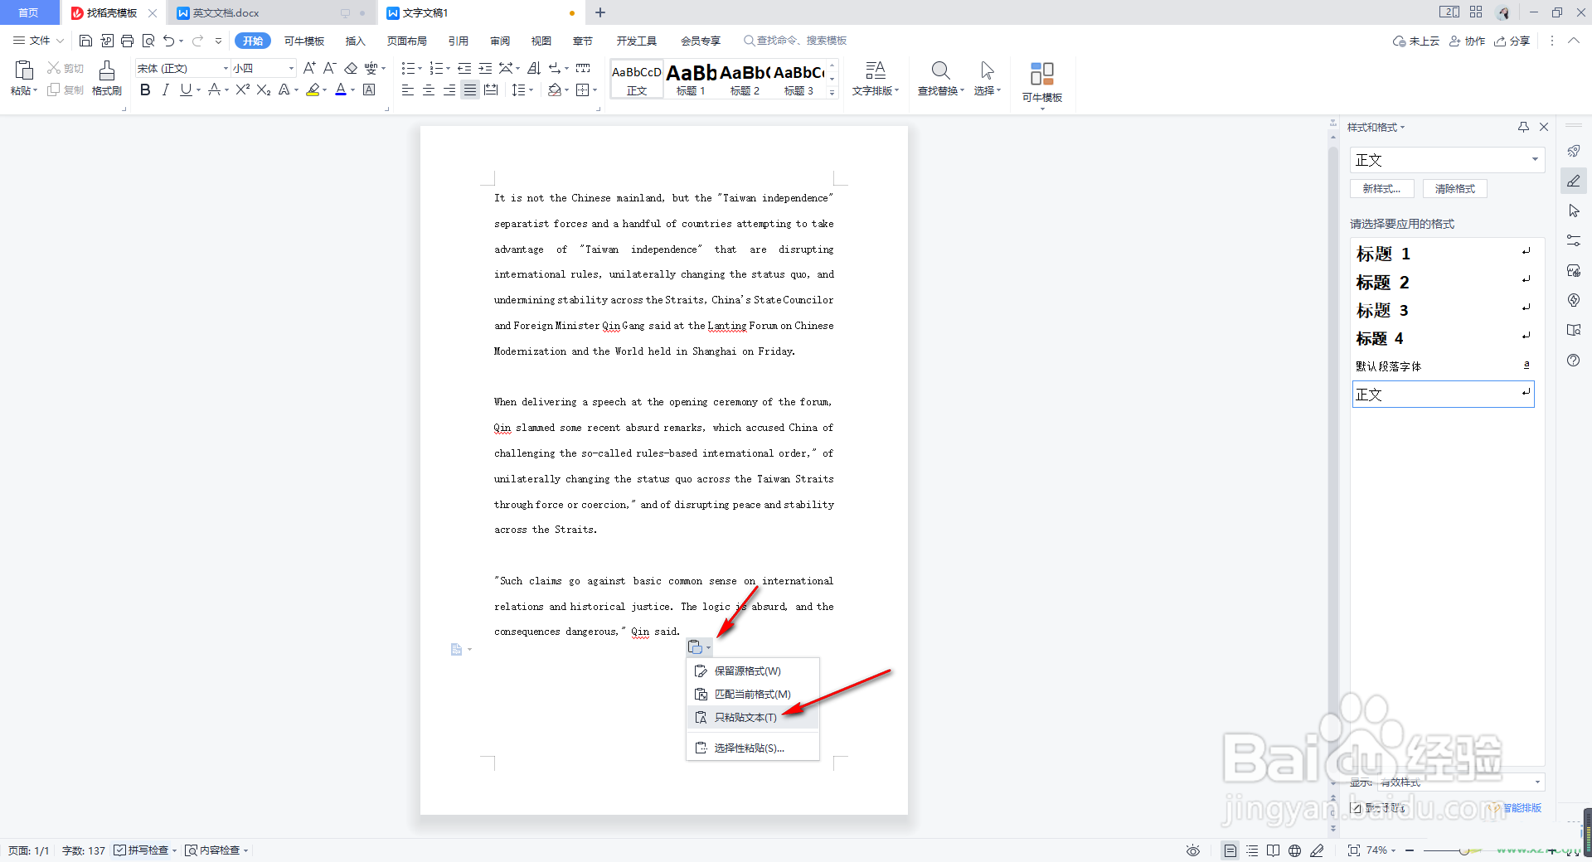Image resolution: width=1592 pixels, height=862 pixels.
Task: Click the Select cursor tool in ribbon
Action: point(987,71)
